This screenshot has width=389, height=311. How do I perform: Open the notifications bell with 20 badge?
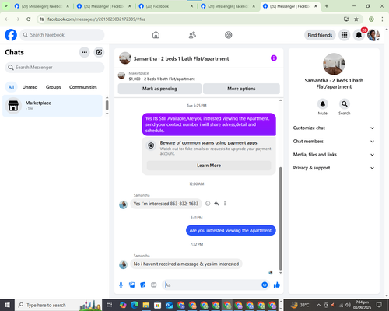(359, 35)
